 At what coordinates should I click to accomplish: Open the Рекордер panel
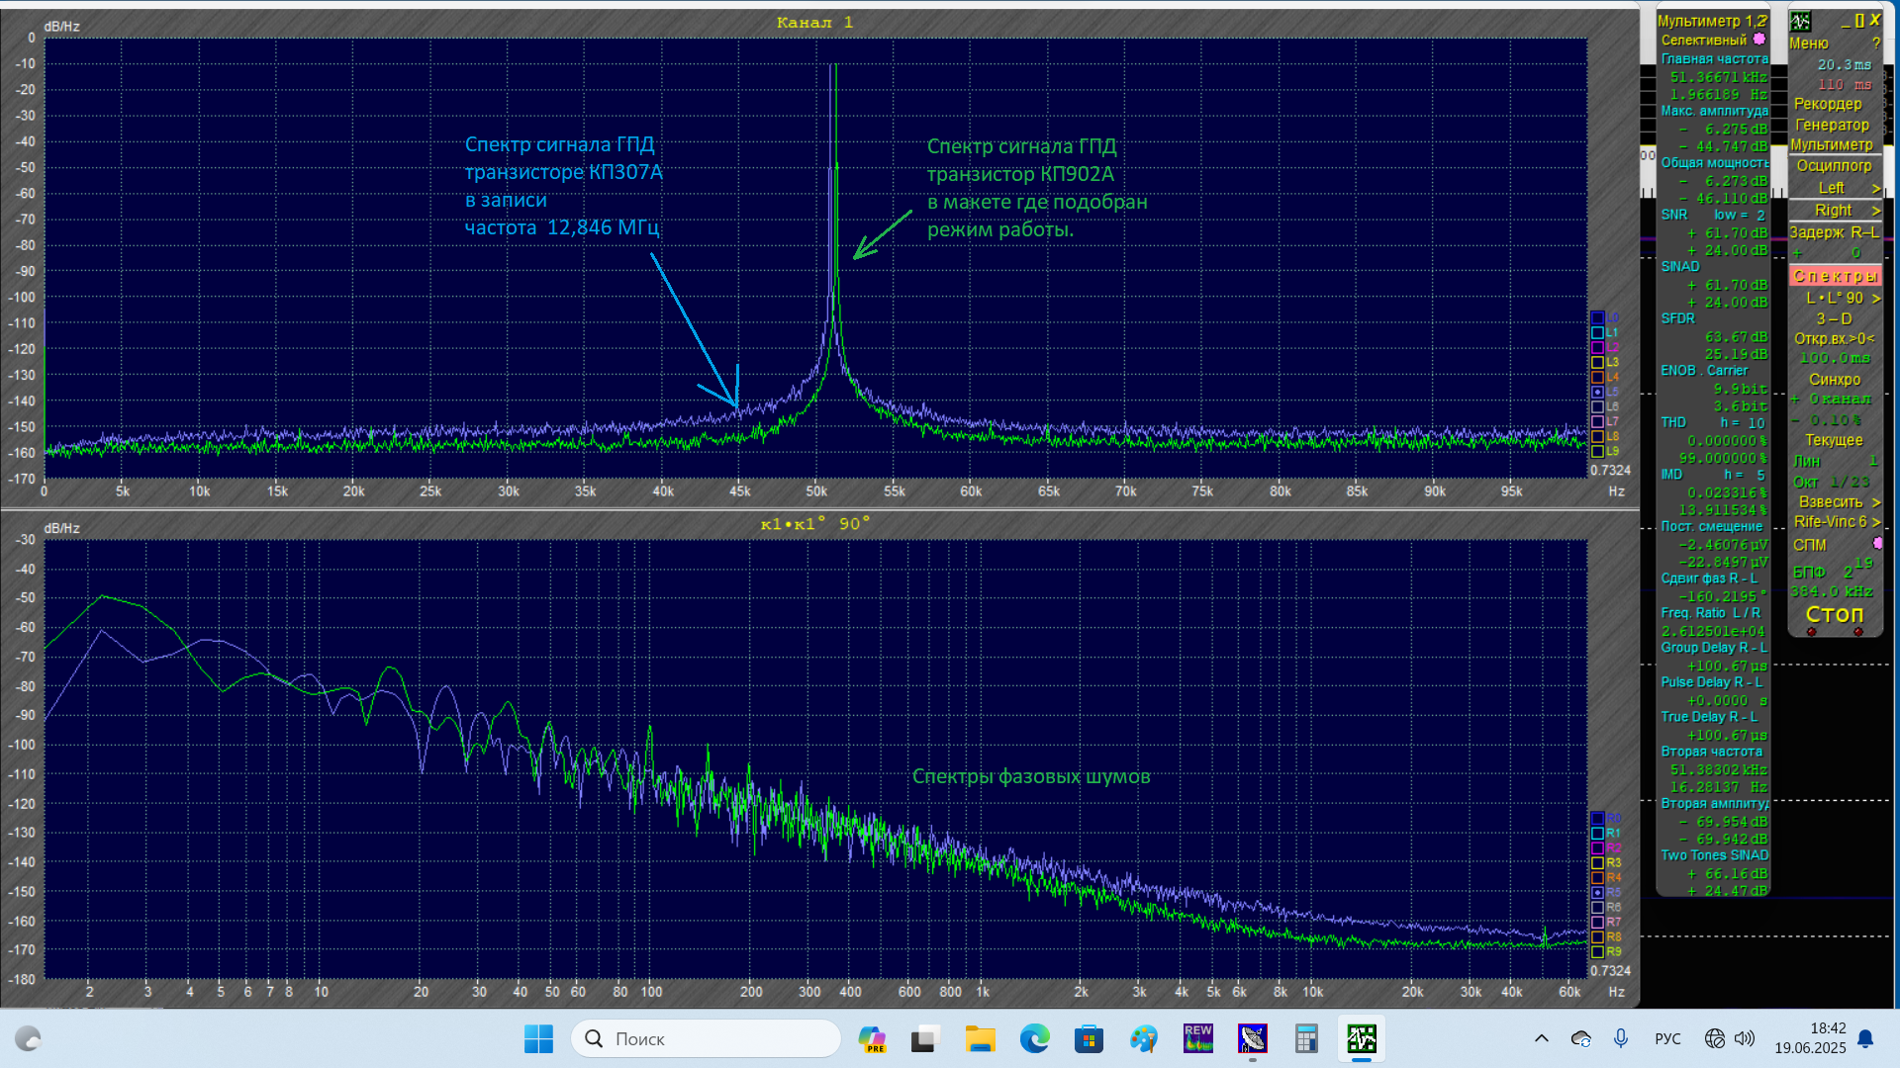click(x=1828, y=104)
